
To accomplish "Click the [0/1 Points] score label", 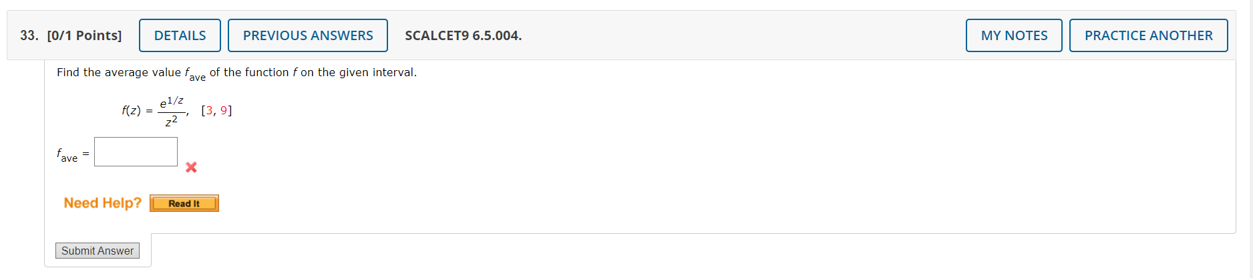I will pos(84,35).
